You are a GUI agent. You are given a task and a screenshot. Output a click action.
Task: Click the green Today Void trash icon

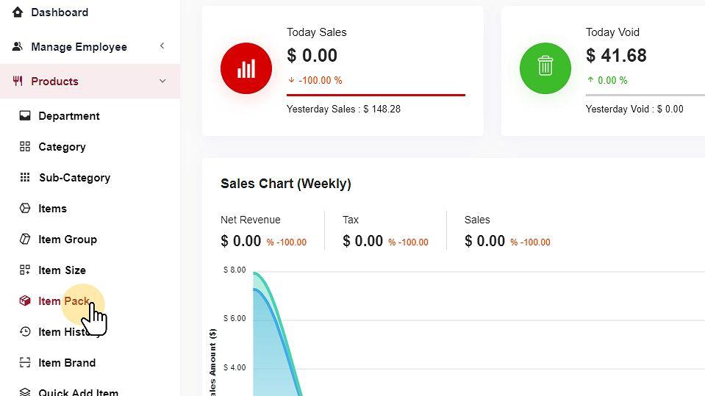tap(545, 69)
